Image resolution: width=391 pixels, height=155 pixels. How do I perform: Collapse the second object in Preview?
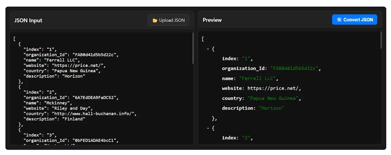208,128
